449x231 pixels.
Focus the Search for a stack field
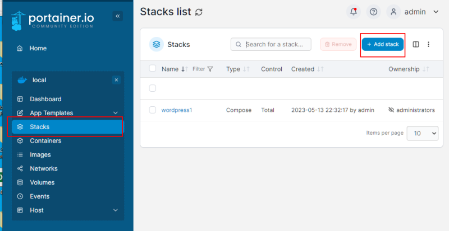click(x=271, y=44)
